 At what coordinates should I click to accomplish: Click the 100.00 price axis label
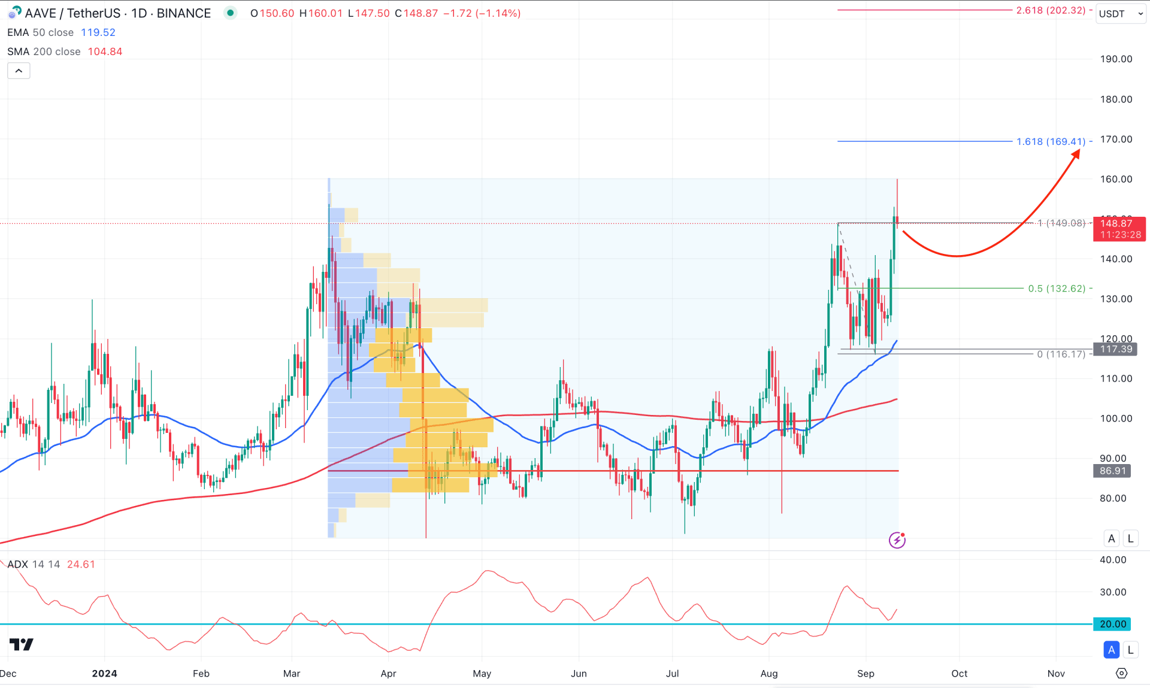(x=1116, y=418)
